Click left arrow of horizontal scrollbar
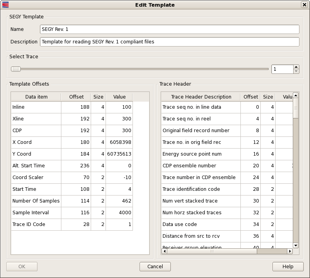This screenshot has width=310, height=278. (x=164, y=251)
